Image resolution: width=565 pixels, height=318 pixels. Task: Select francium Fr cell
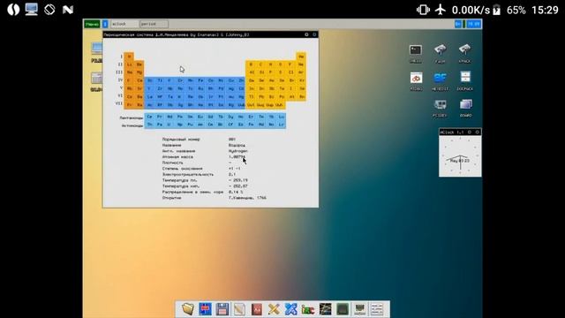(130, 105)
